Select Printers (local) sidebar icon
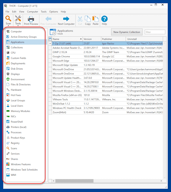The width and height of the screenshot is (171, 192). click(x=8, y=127)
